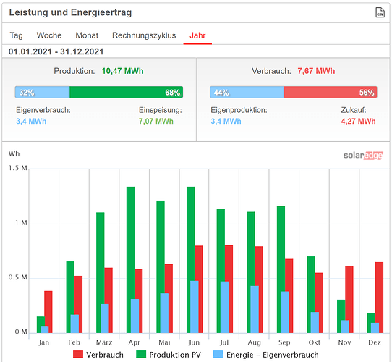Switch to the Tag tab
The height and width of the screenshot is (362, 392).
(16, 35)
